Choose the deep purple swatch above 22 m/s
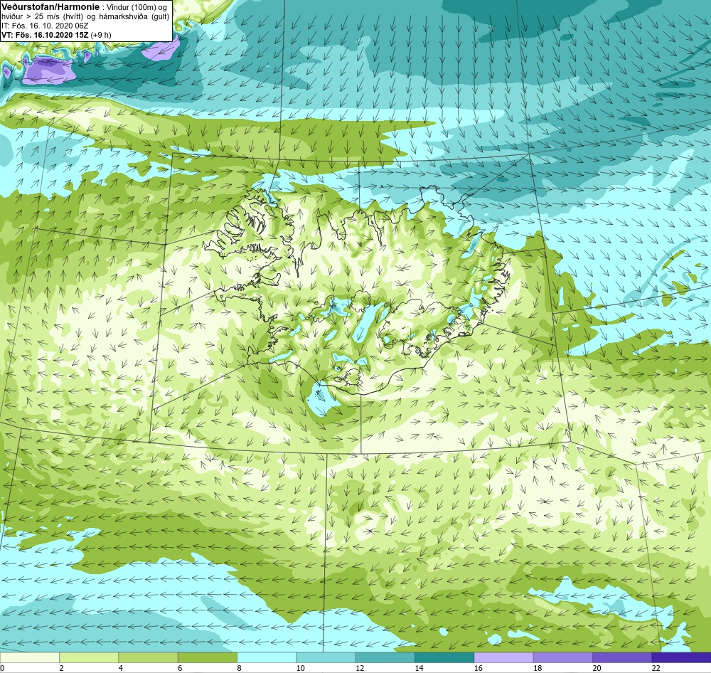 point(681,657)
